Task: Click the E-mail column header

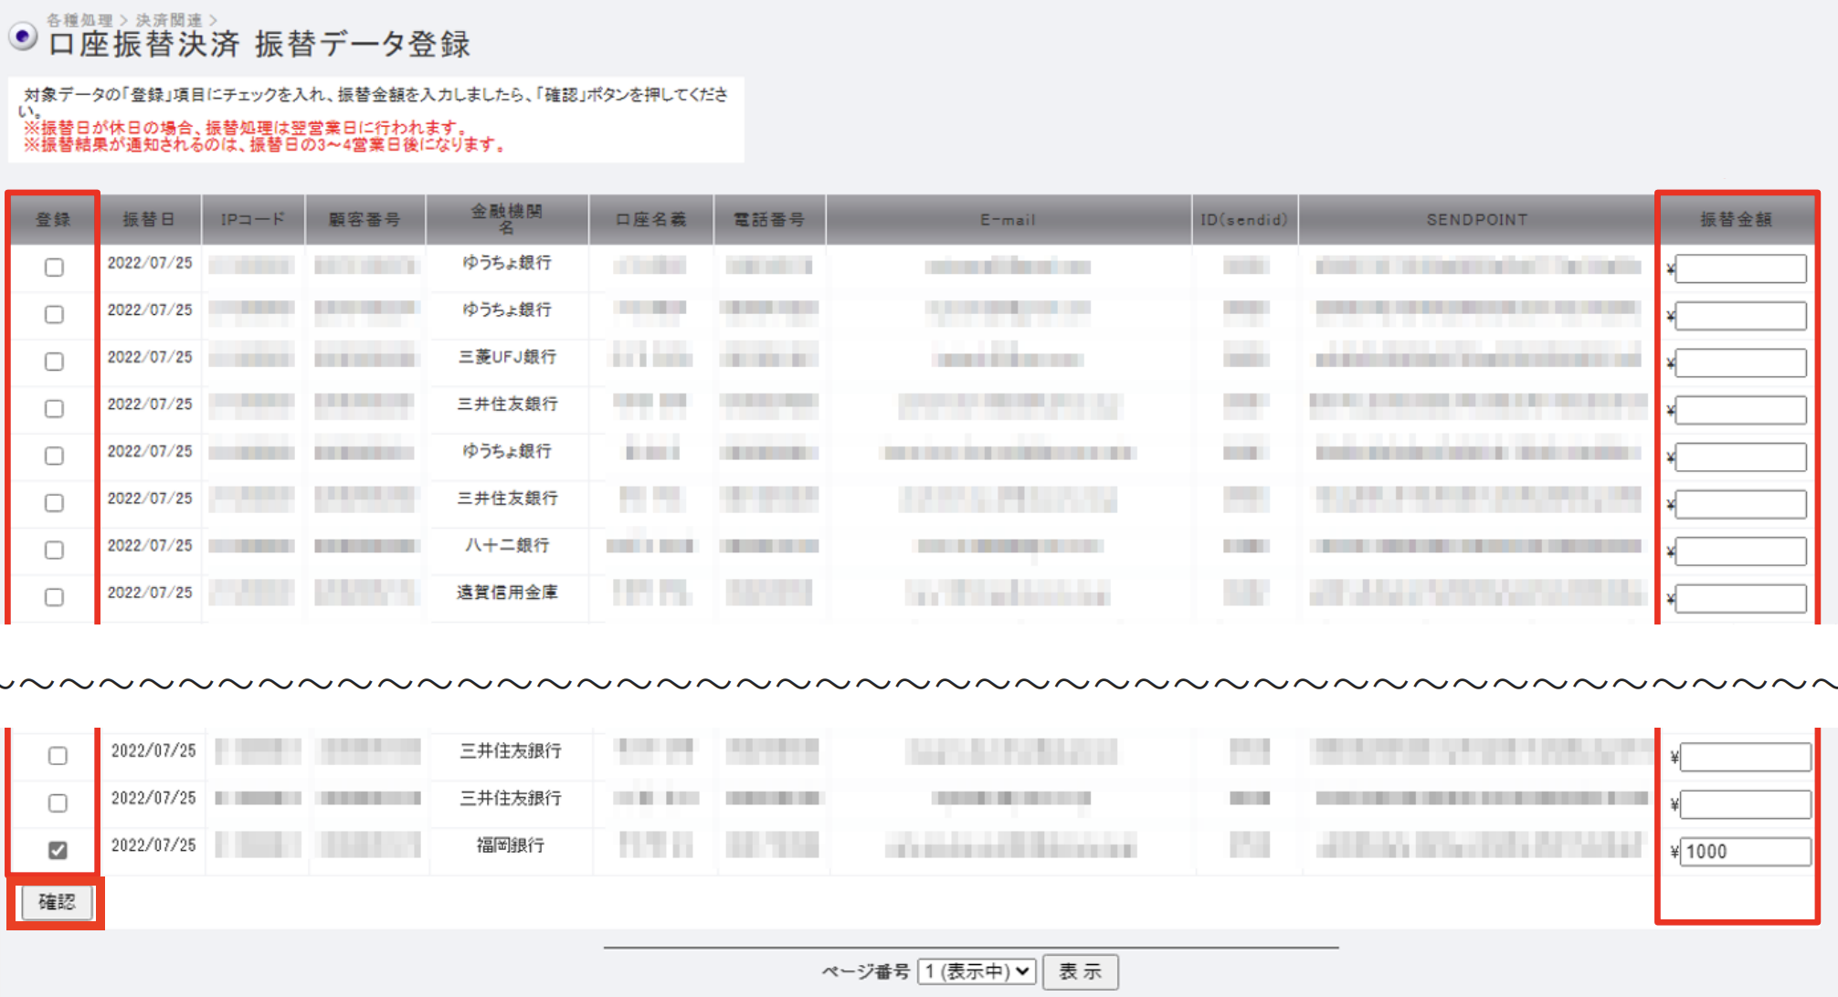Action: [1008, 219]
